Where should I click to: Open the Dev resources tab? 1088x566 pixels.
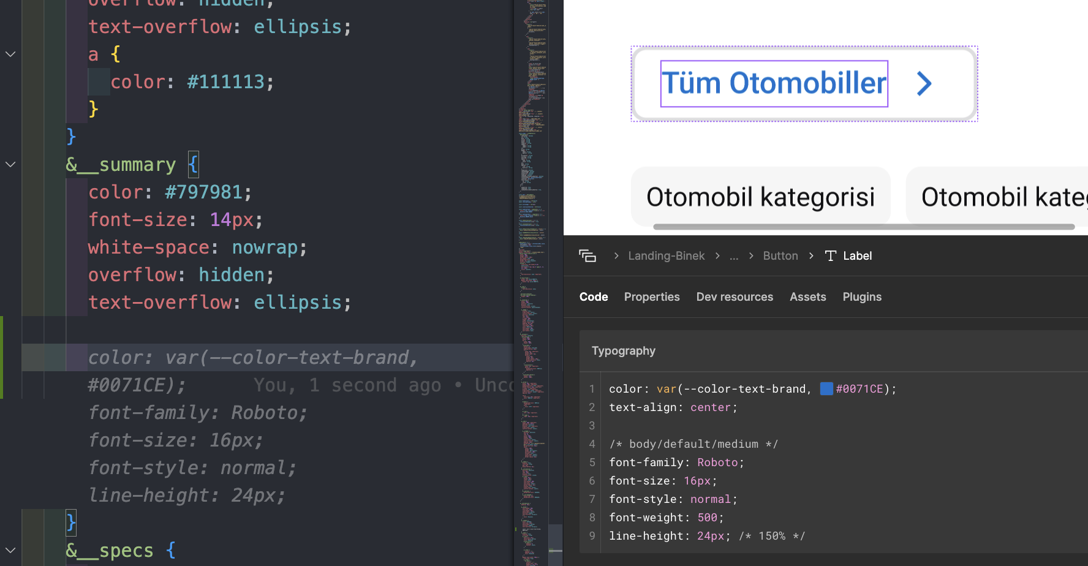pyautogui.click(x=735, y=297)
